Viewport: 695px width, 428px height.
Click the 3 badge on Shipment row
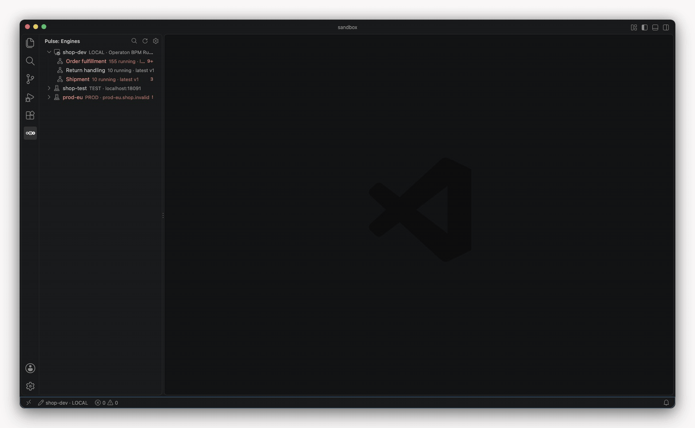pyautogui.click(x=152, y=79)
